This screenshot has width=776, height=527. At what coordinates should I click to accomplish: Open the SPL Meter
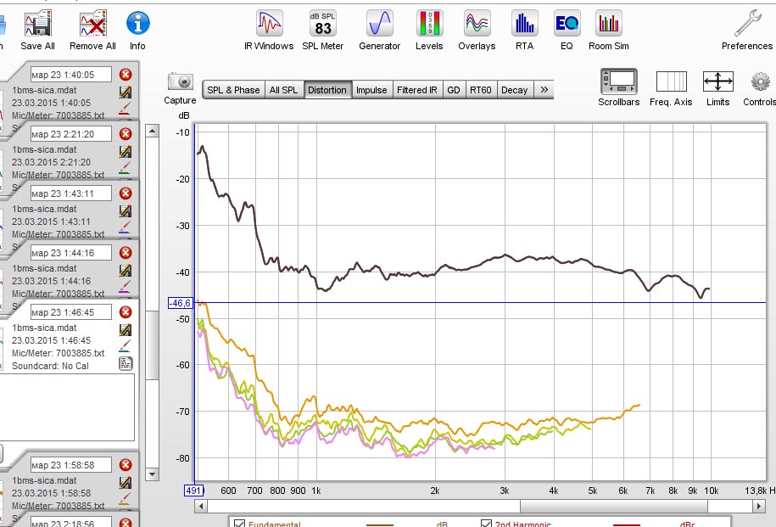click(x=322, y=23)
